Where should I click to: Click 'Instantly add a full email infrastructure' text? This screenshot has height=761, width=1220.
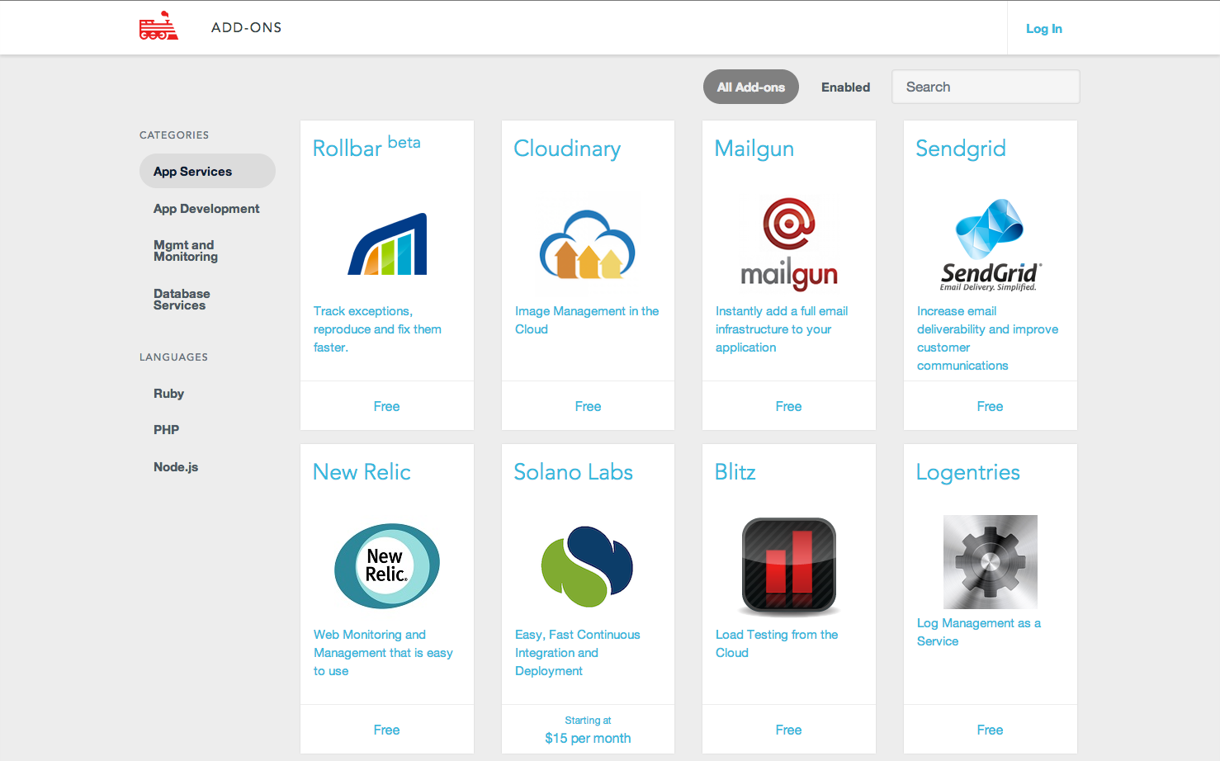click(782, 329)
